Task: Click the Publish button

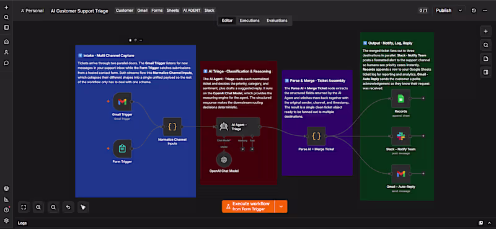Action: pos(443,11)
